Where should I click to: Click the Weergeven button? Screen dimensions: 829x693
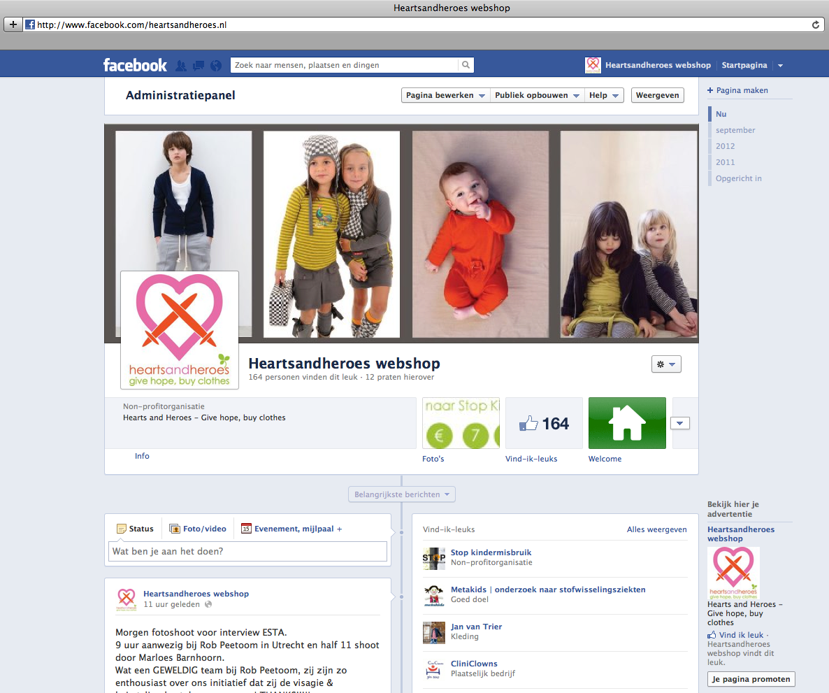[658, 95]
